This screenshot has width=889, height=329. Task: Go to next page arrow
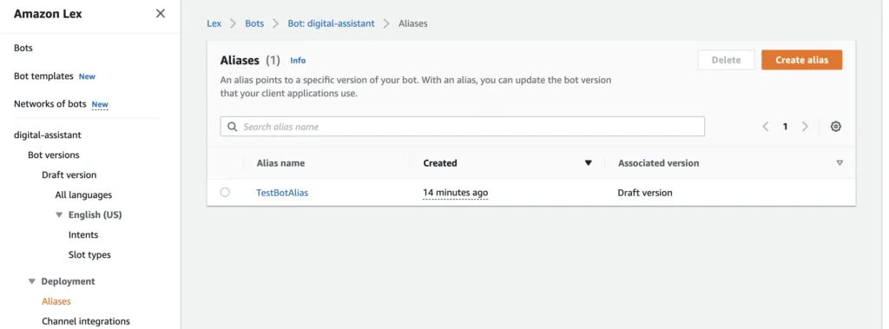coord(805,127)
